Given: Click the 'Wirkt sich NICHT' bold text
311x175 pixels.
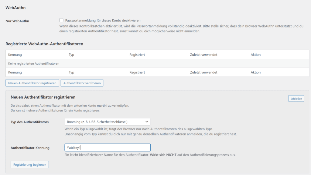Looking at the screenshot, I should point(163,155).
